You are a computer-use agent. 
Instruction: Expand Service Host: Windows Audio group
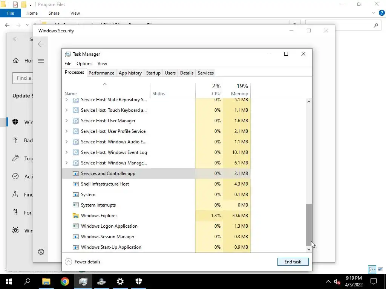66,142
